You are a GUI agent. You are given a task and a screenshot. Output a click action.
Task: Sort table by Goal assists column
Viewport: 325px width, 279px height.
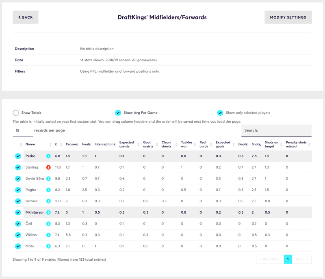point(148,144)
